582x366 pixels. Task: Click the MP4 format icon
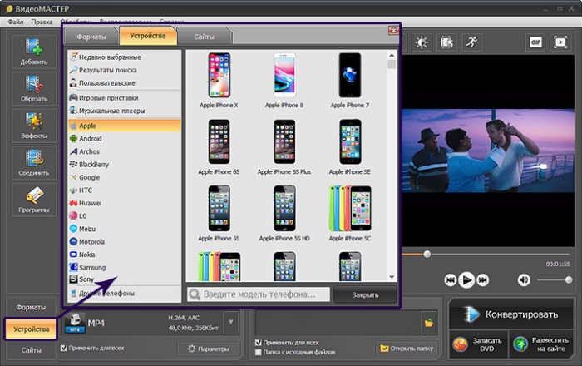(x=75, y=323)
